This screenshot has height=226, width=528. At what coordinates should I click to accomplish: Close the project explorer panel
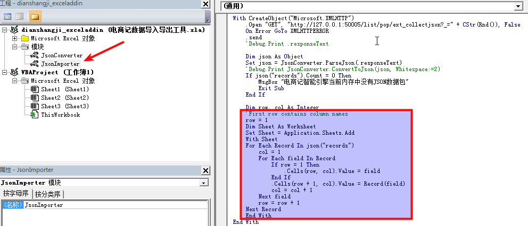coord(205,5)
